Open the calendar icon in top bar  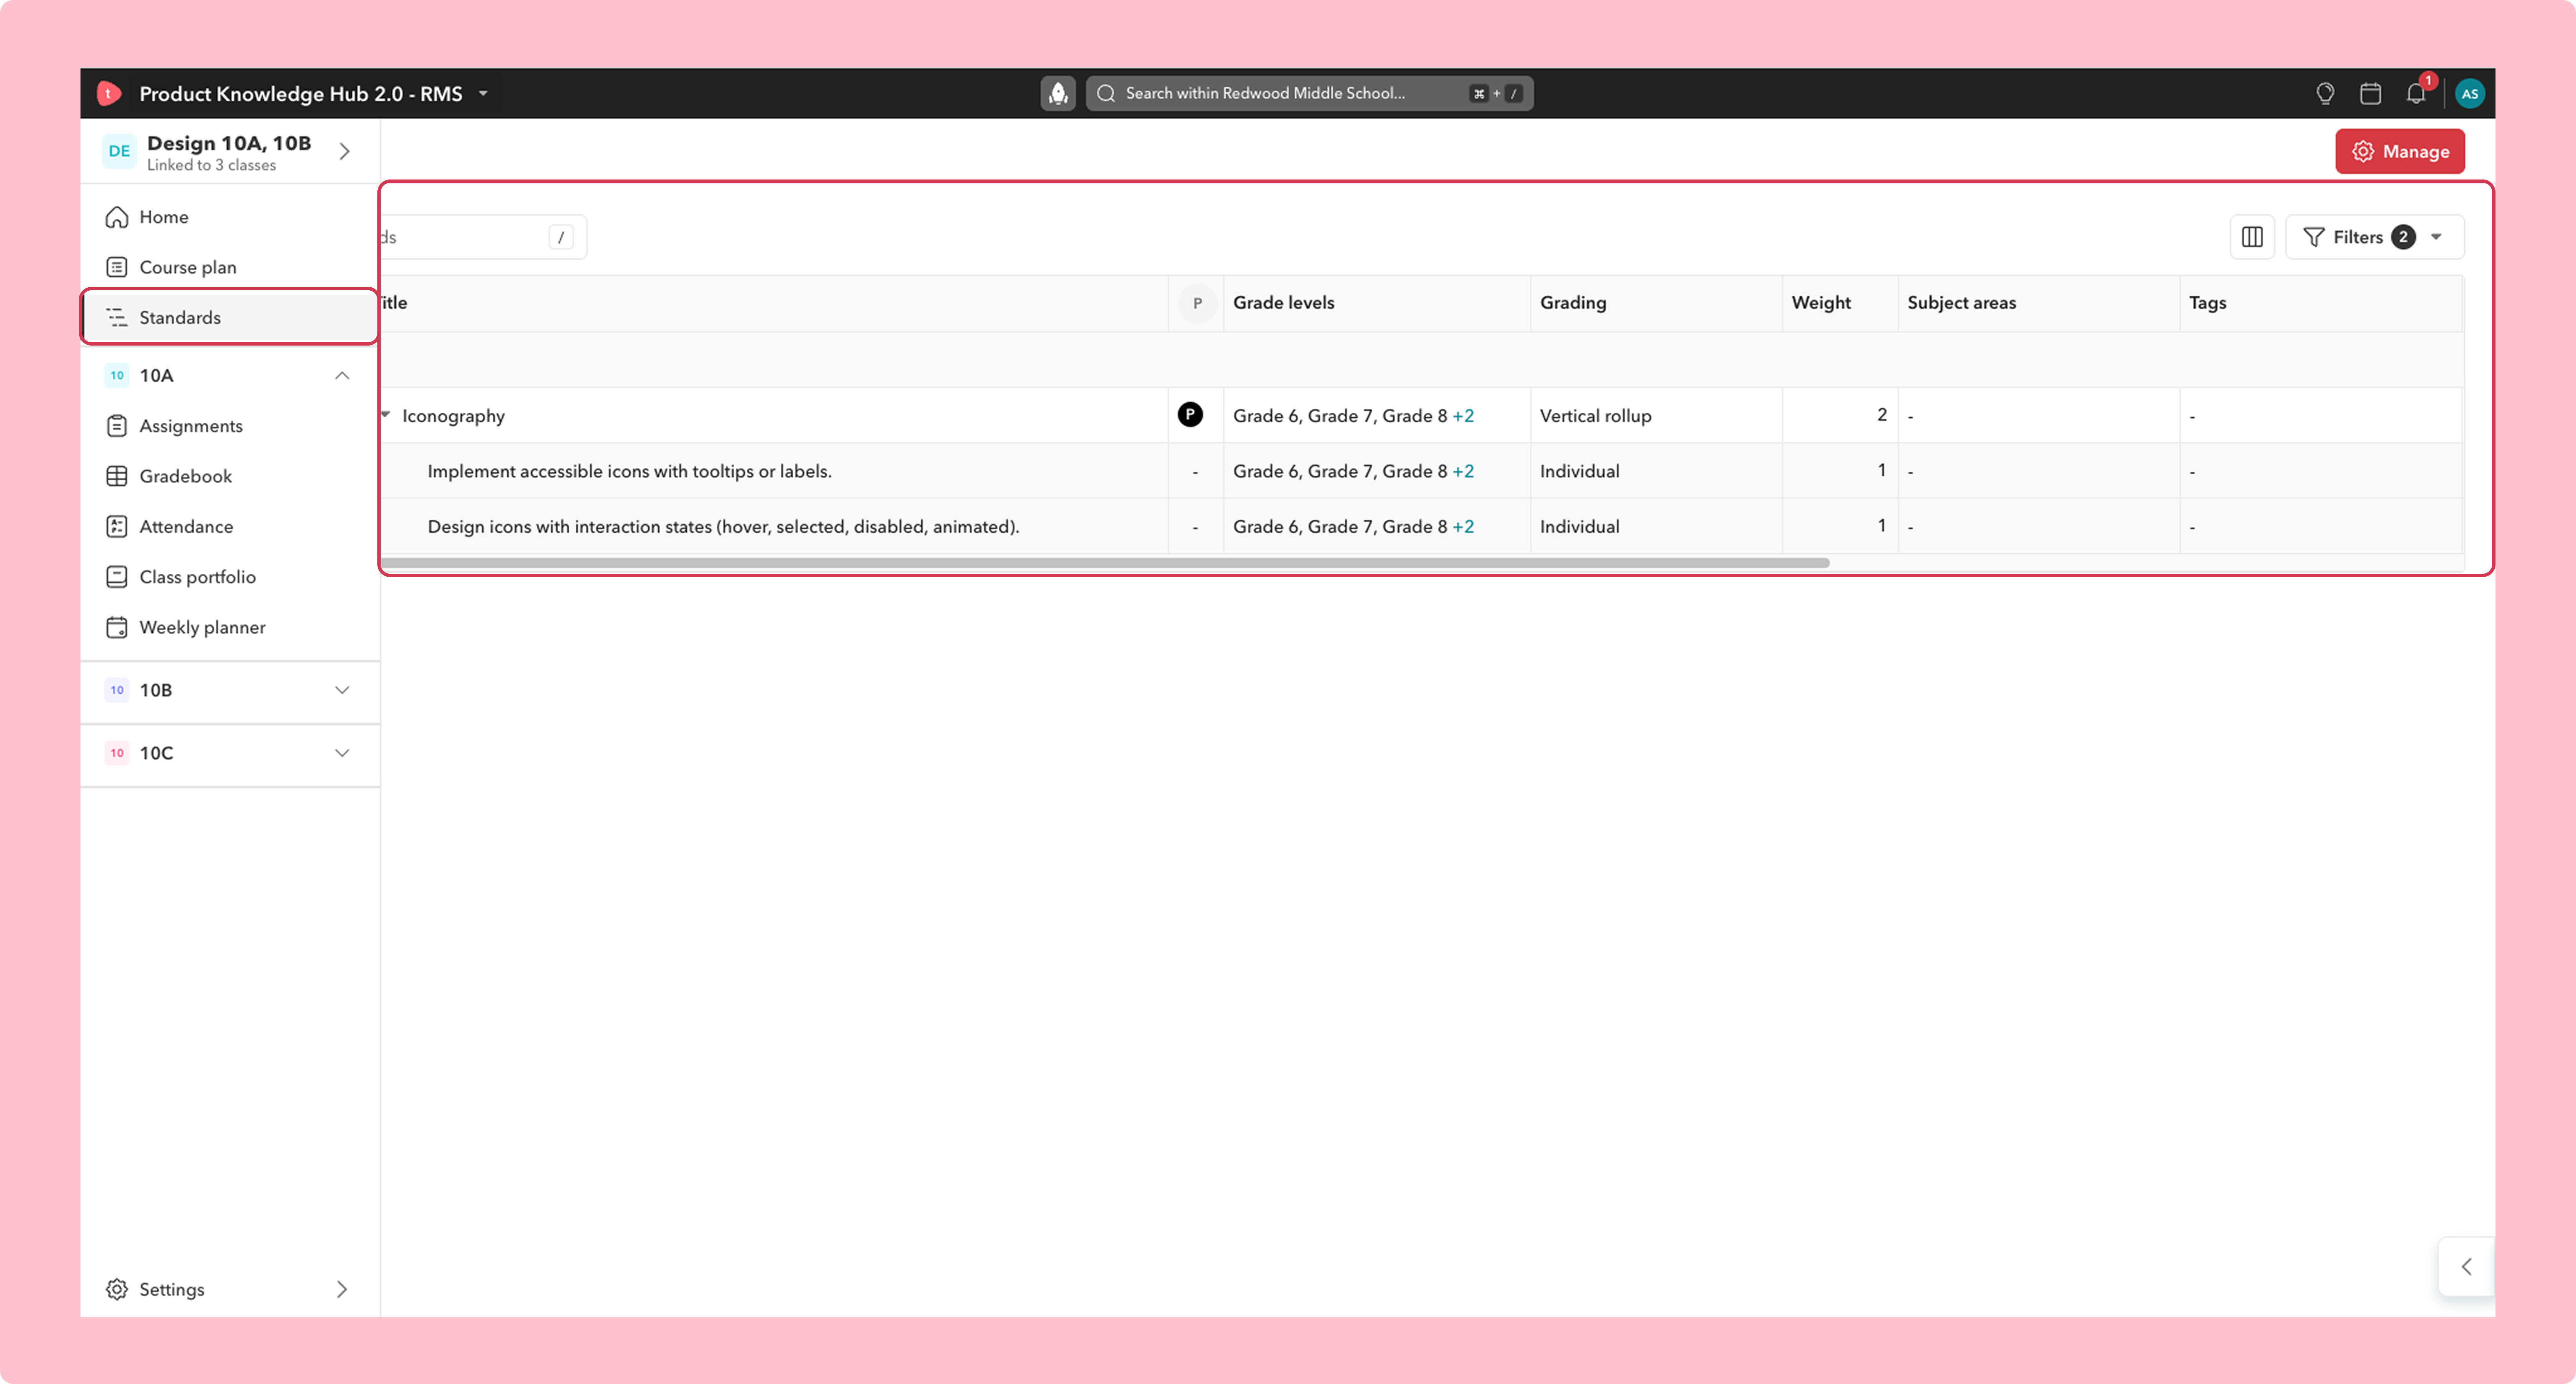click(2370, 93)
